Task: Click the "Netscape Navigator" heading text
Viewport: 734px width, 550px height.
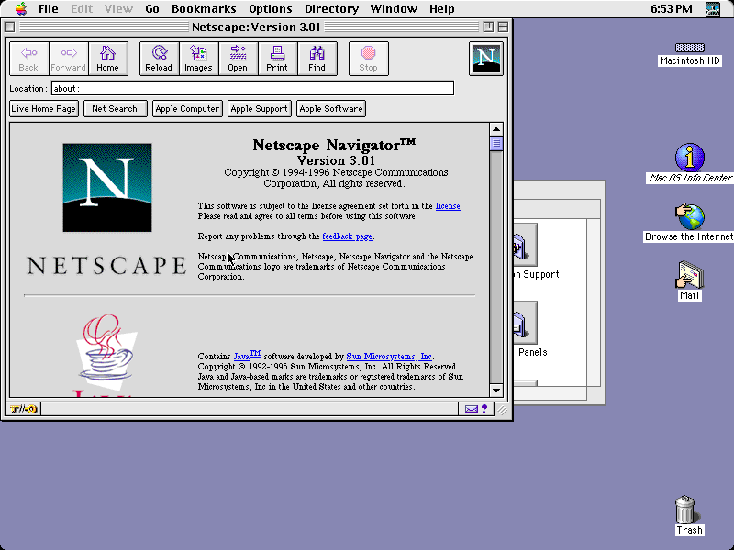Action: click(334, 145)
